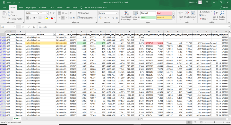Viewport: 231px width, 125px height.
Task: Click the Insert Function fx icon
Action: pos(34,27)
